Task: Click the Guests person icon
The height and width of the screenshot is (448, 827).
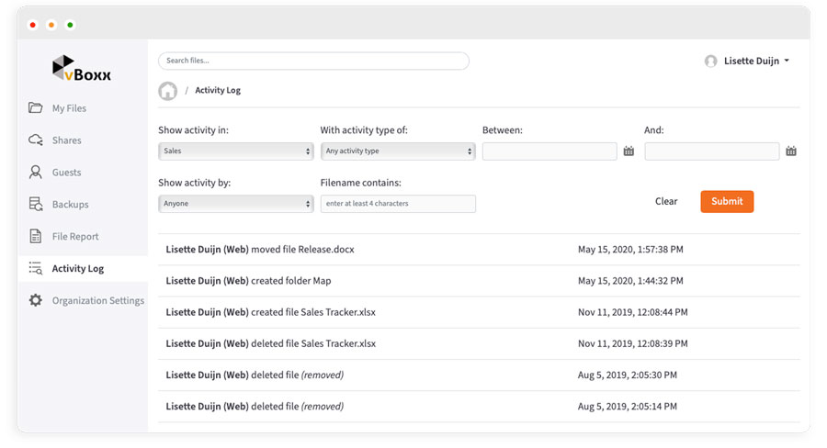Action: point(36,173)
